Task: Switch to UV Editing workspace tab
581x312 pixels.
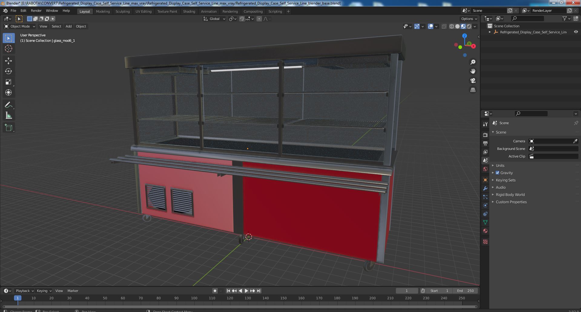Action: click(144, 11)
